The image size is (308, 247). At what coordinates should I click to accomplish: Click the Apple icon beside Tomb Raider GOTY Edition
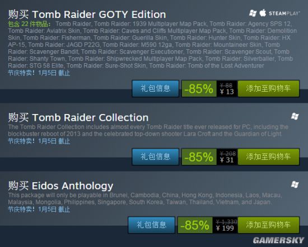[x=263, y=13]
